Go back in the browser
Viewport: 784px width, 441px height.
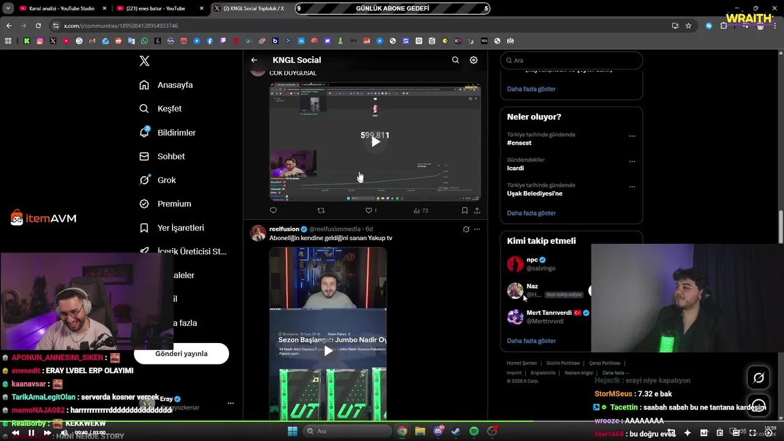click(x=9, y=26)
